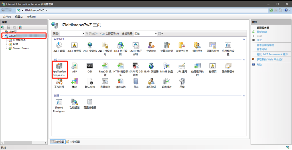Open the 功能委派 feature
The image size is (292, 150).
[x=74, y=104]
